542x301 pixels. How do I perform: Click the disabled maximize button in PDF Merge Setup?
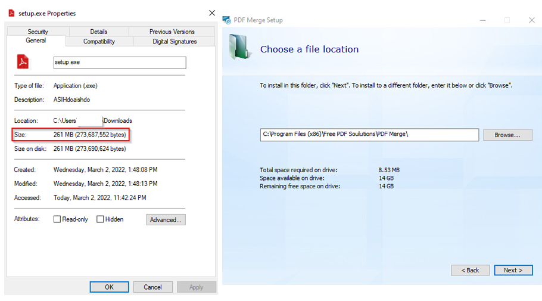507,20
